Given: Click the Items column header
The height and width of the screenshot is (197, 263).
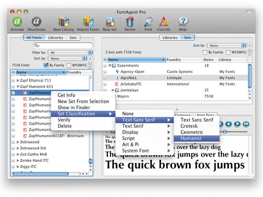Looking at the screenshot, I should click(211, 60).
